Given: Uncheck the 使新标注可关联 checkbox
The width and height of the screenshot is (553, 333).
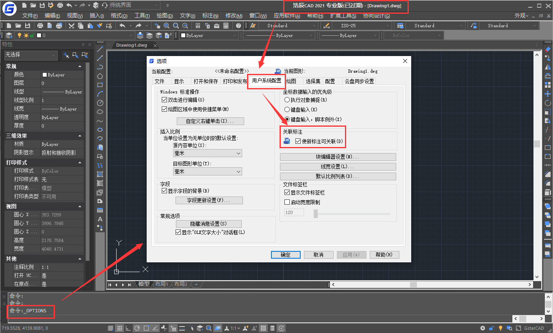Looking at the screenshot, I should tap(298, 141).
